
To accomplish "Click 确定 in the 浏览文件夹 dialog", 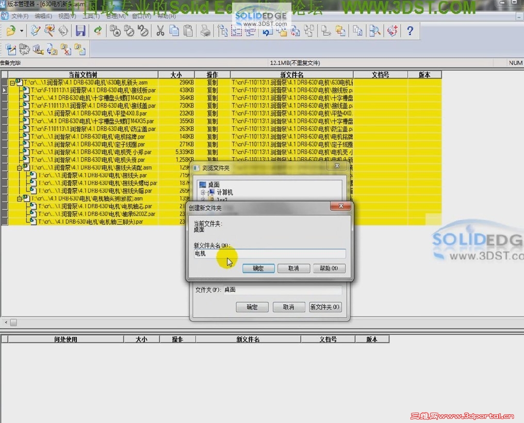I will coord(252,307).
